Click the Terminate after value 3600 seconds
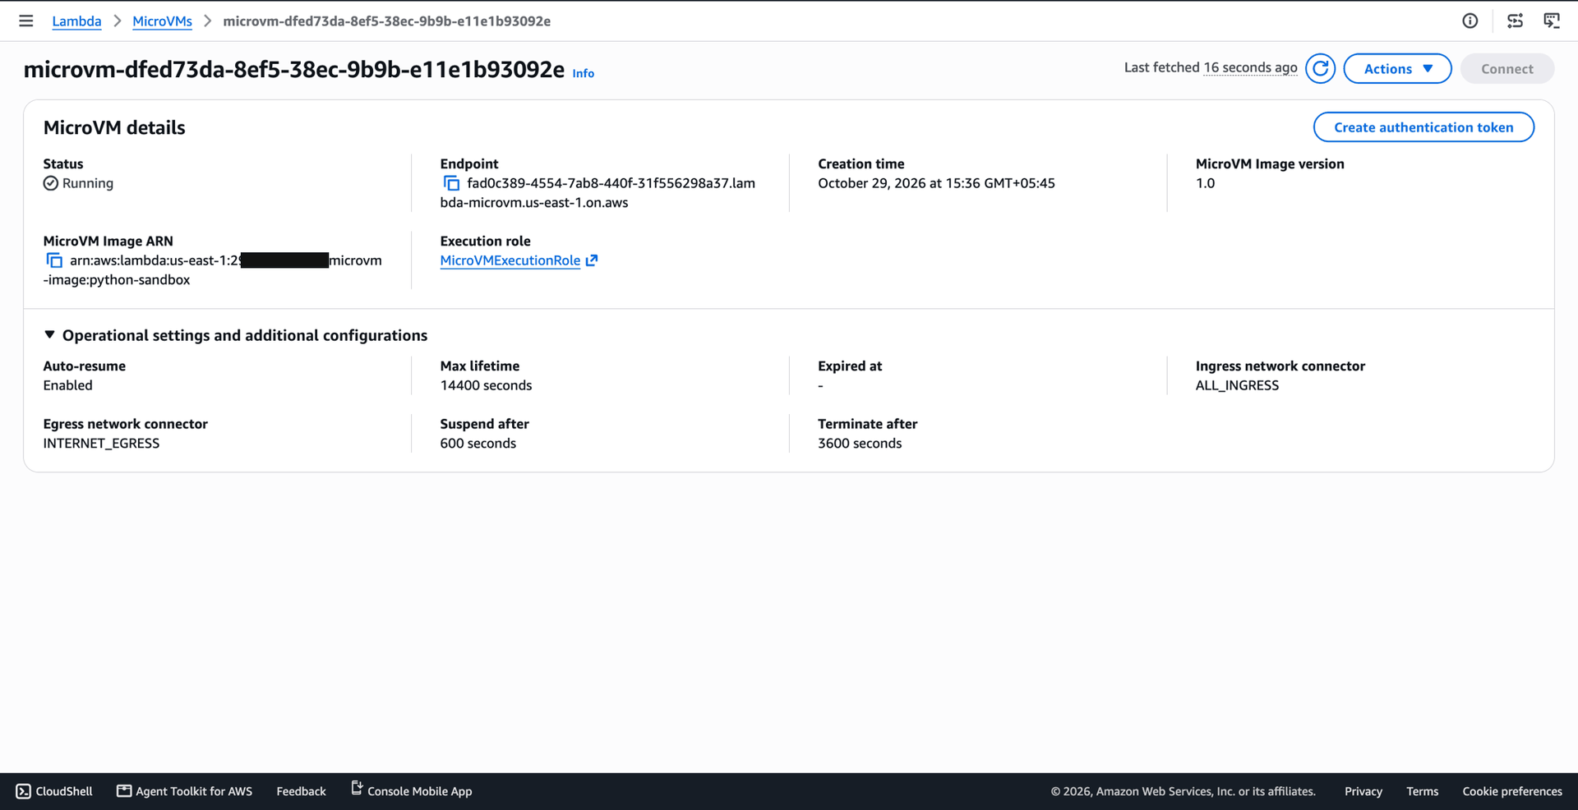Viewport: 1578px width, 810px height. 860,443
